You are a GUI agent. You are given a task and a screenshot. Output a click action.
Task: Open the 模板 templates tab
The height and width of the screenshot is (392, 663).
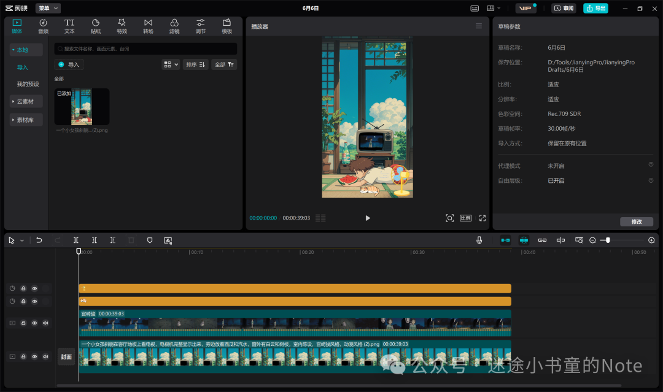point(227,26)
